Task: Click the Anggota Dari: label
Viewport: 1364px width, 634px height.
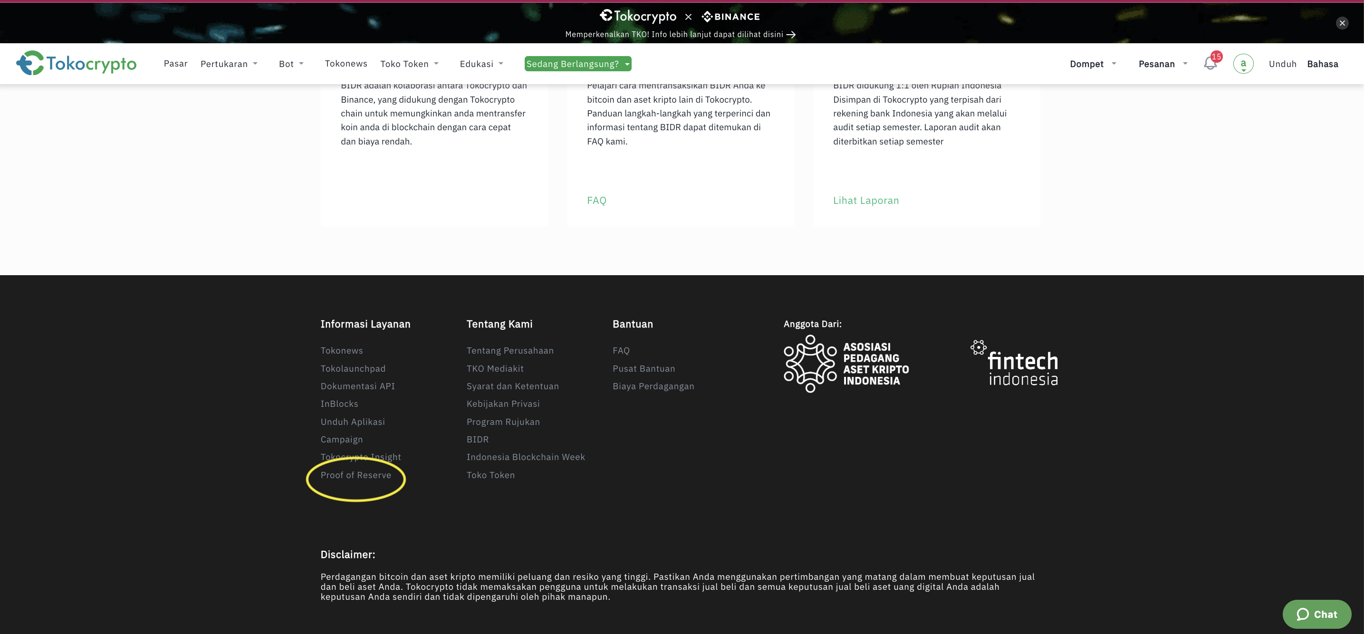Action: pyautogui.click(x=812, y=324)
